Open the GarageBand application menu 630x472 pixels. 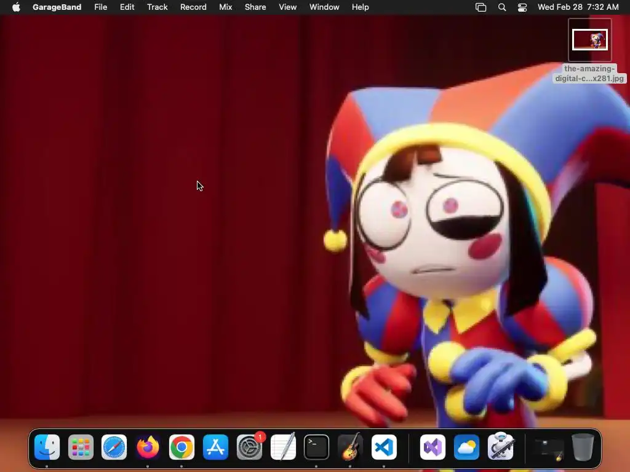click(x=57, y=7)
